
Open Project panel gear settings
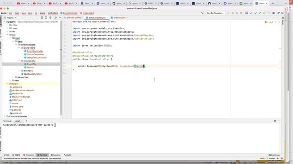(x=56, y=18)
